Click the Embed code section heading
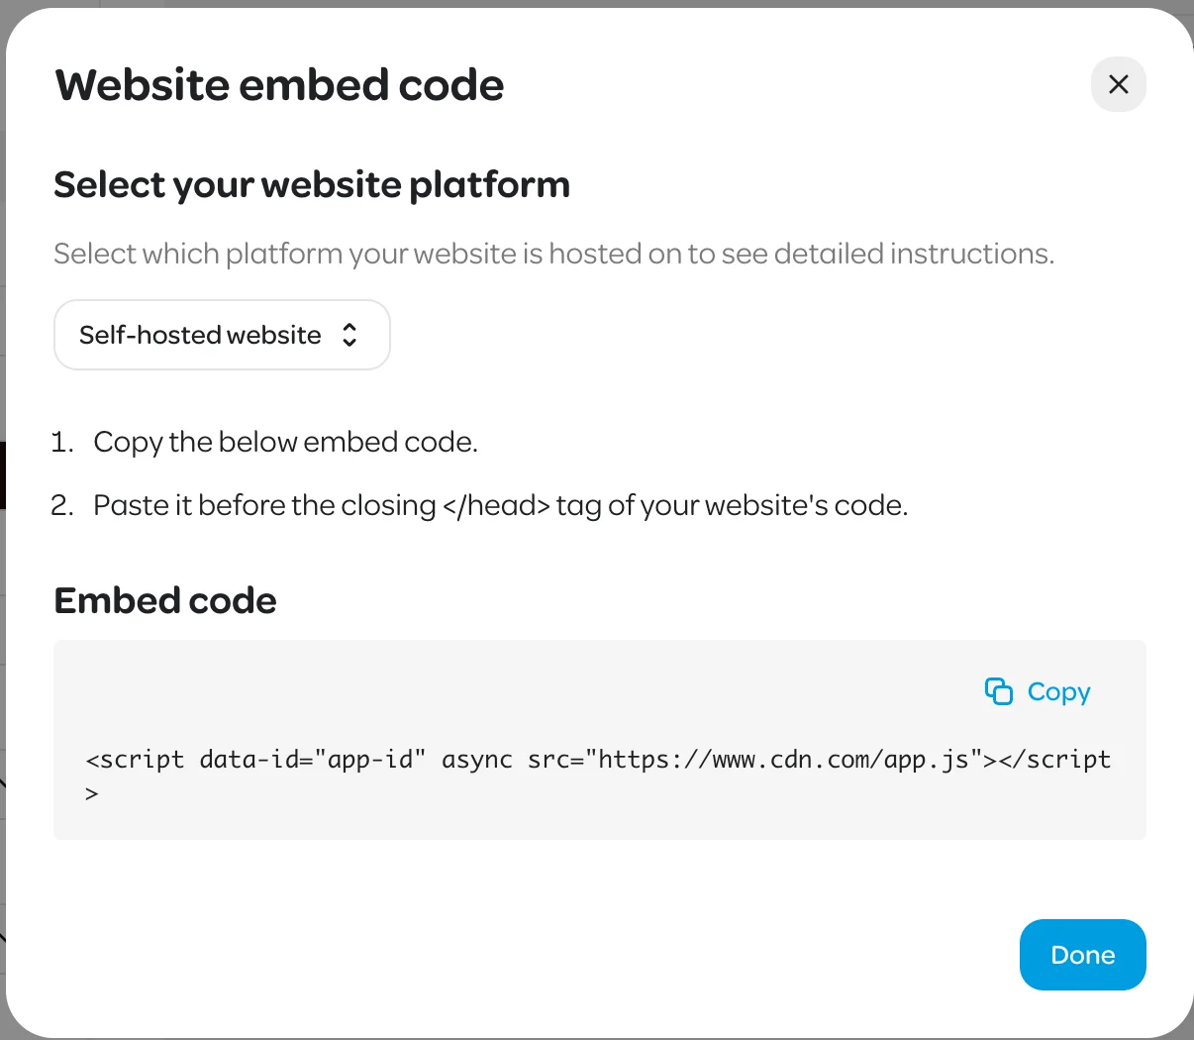The image size is (1194, 1040). tap(165, 600)
